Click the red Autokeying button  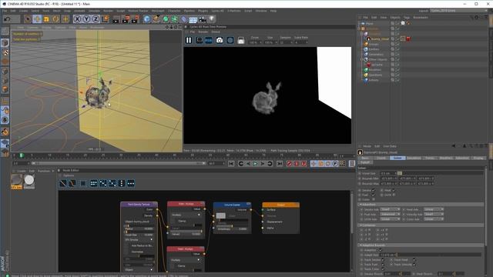click(297, 164)
